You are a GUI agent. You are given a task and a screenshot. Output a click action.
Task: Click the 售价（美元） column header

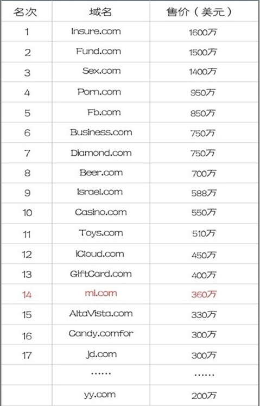(x=199, y=12)
